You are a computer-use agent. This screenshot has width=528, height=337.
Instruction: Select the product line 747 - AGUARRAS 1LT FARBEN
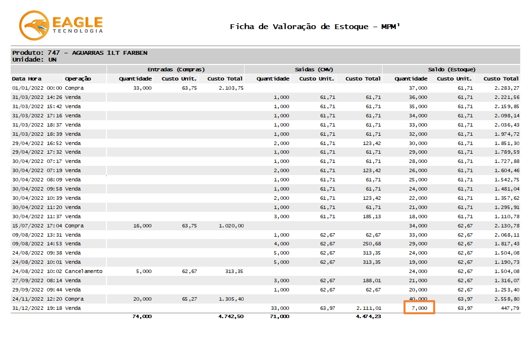click(80, 53)
